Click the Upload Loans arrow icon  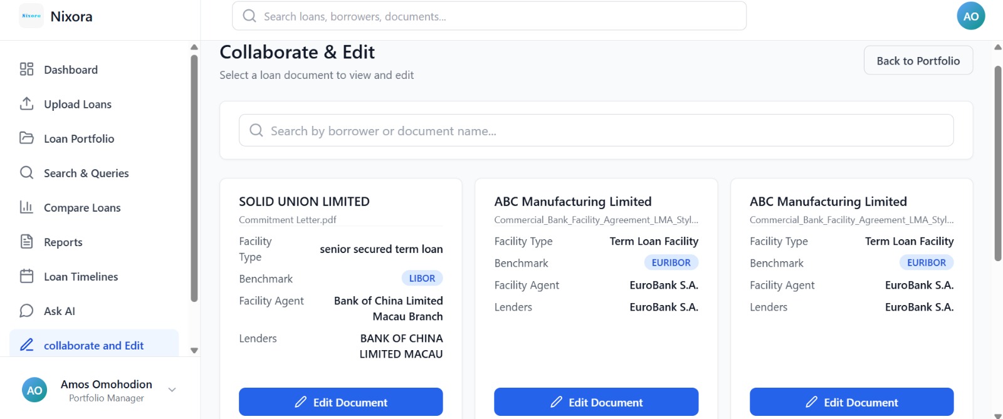26,103
